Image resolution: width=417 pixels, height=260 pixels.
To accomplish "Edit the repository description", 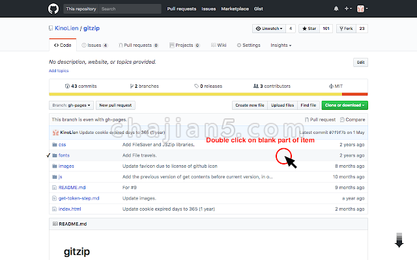I will (x=360, y=62).
